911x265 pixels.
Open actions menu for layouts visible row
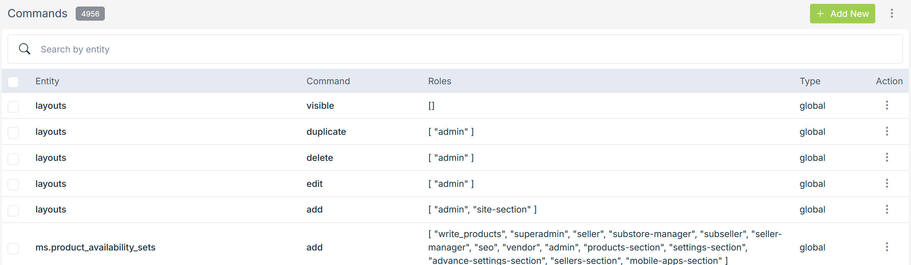coord(887,105)
